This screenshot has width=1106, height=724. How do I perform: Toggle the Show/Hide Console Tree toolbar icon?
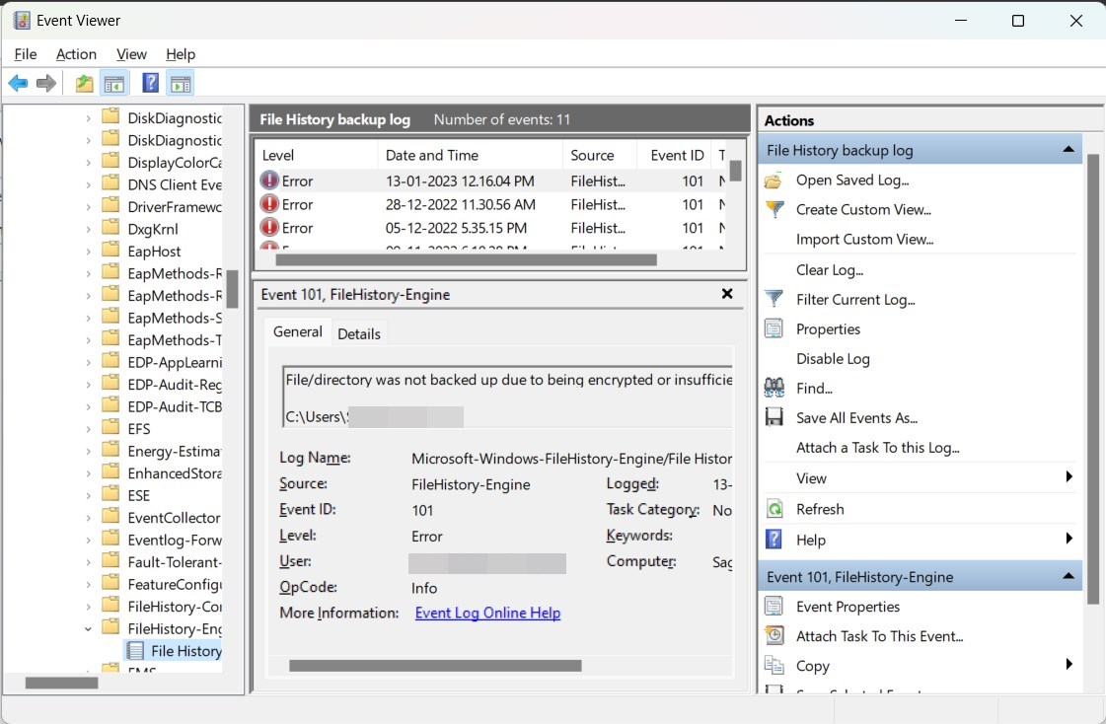(x=114, y=84)
